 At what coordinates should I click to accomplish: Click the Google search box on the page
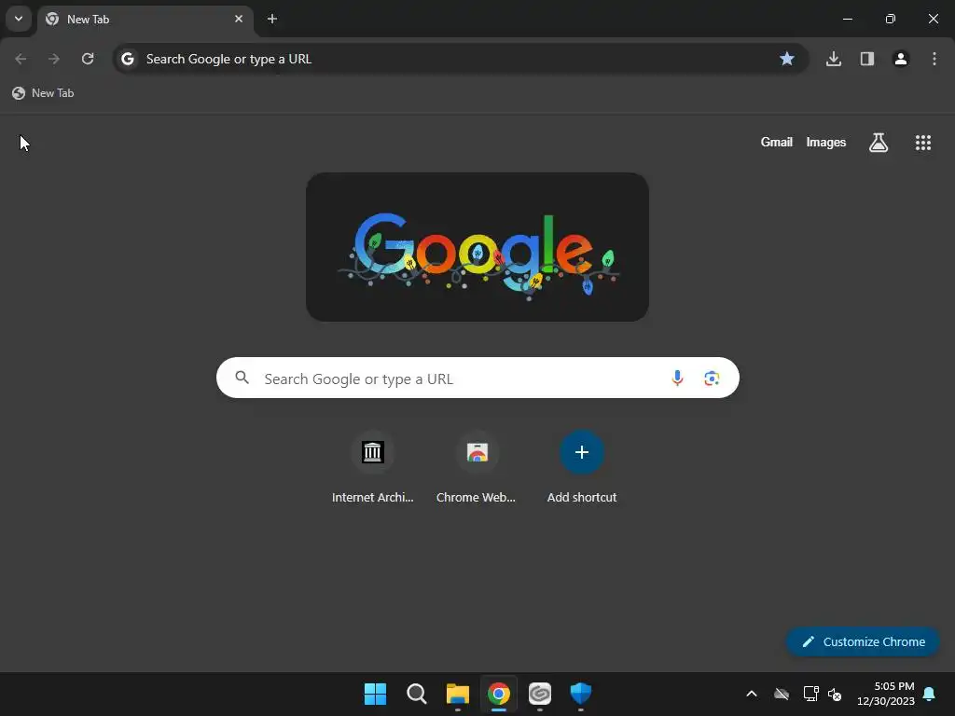pyautogui.click(x=477, y=379)
